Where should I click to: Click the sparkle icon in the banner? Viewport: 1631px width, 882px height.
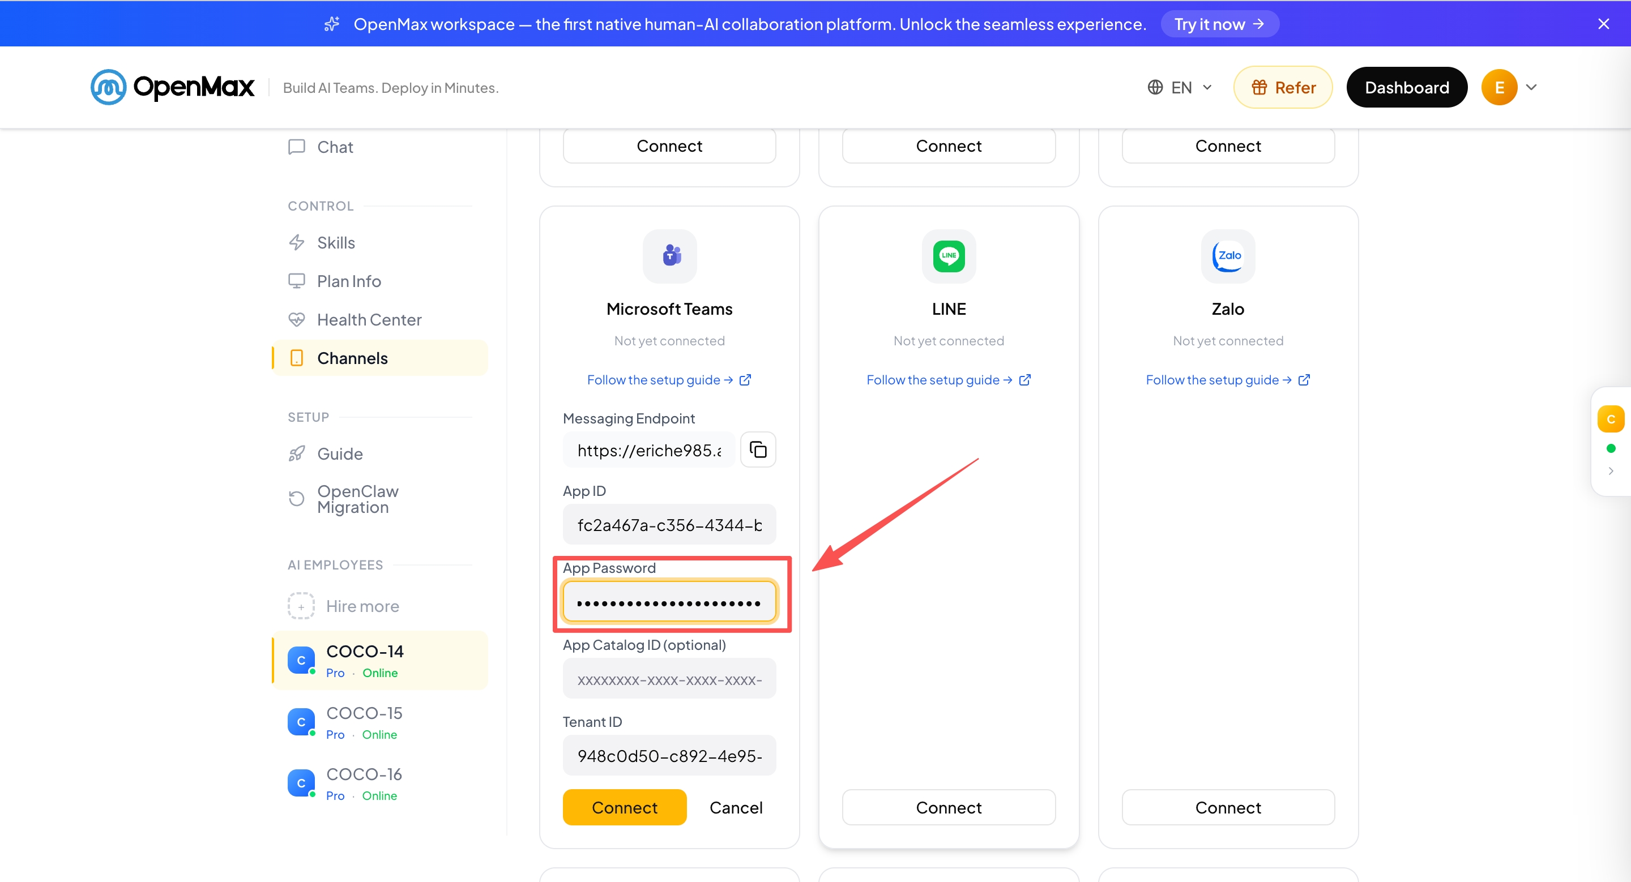point(332,24)
